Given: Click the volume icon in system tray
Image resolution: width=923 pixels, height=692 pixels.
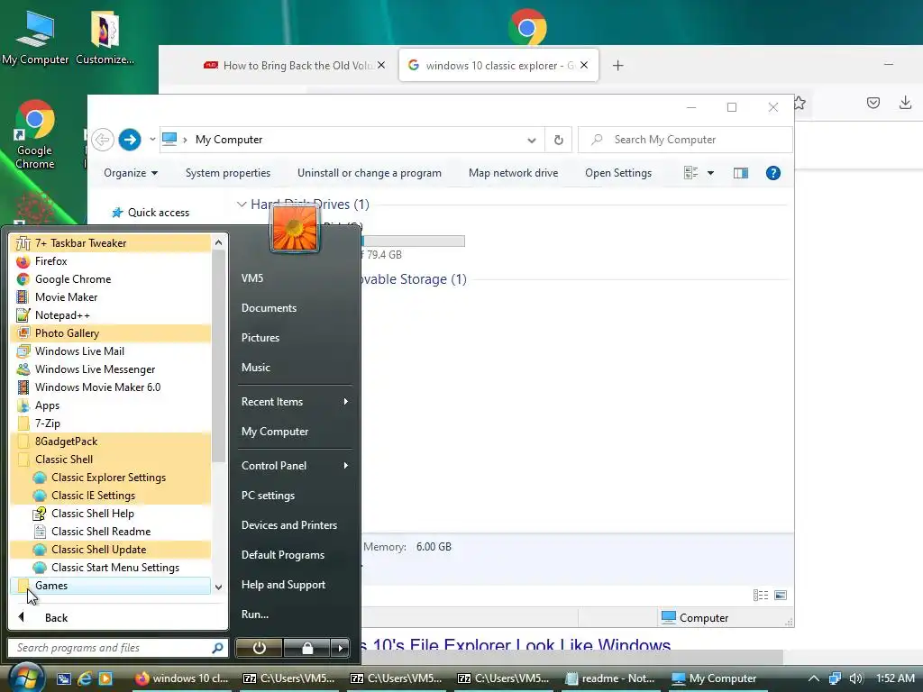Looking at the screenshot, I should 856,678.
